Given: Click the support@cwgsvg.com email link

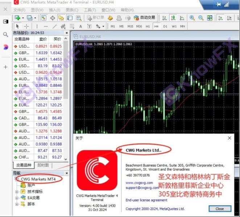Looking at the screenshot, I should 142,188.
